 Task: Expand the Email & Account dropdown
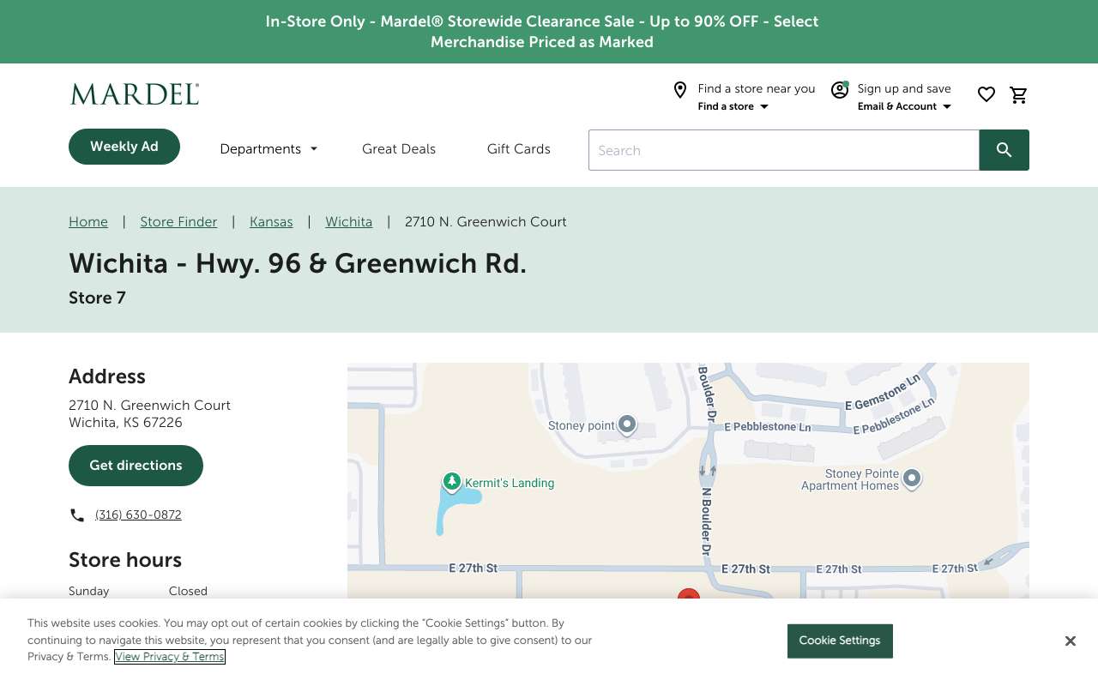(905, 106)
